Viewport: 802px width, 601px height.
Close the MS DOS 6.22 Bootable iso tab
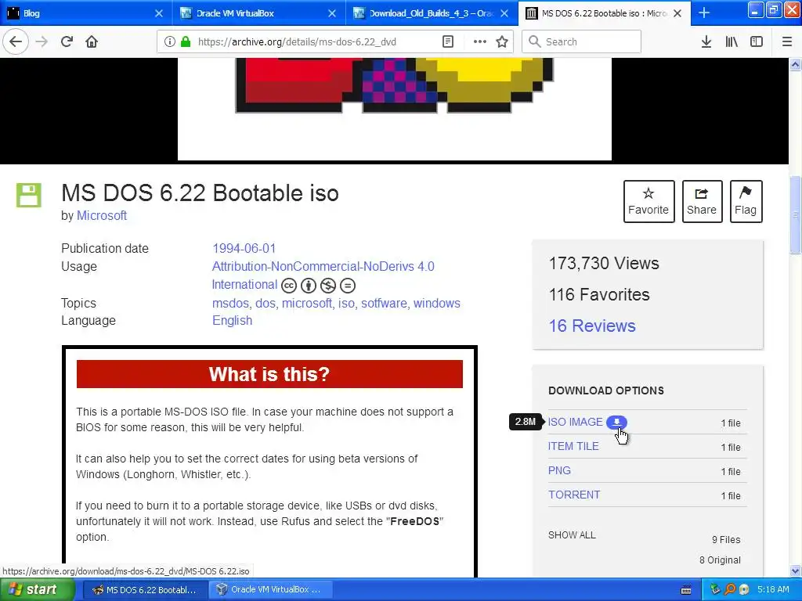pyautogui.click(x=677, y=13)
